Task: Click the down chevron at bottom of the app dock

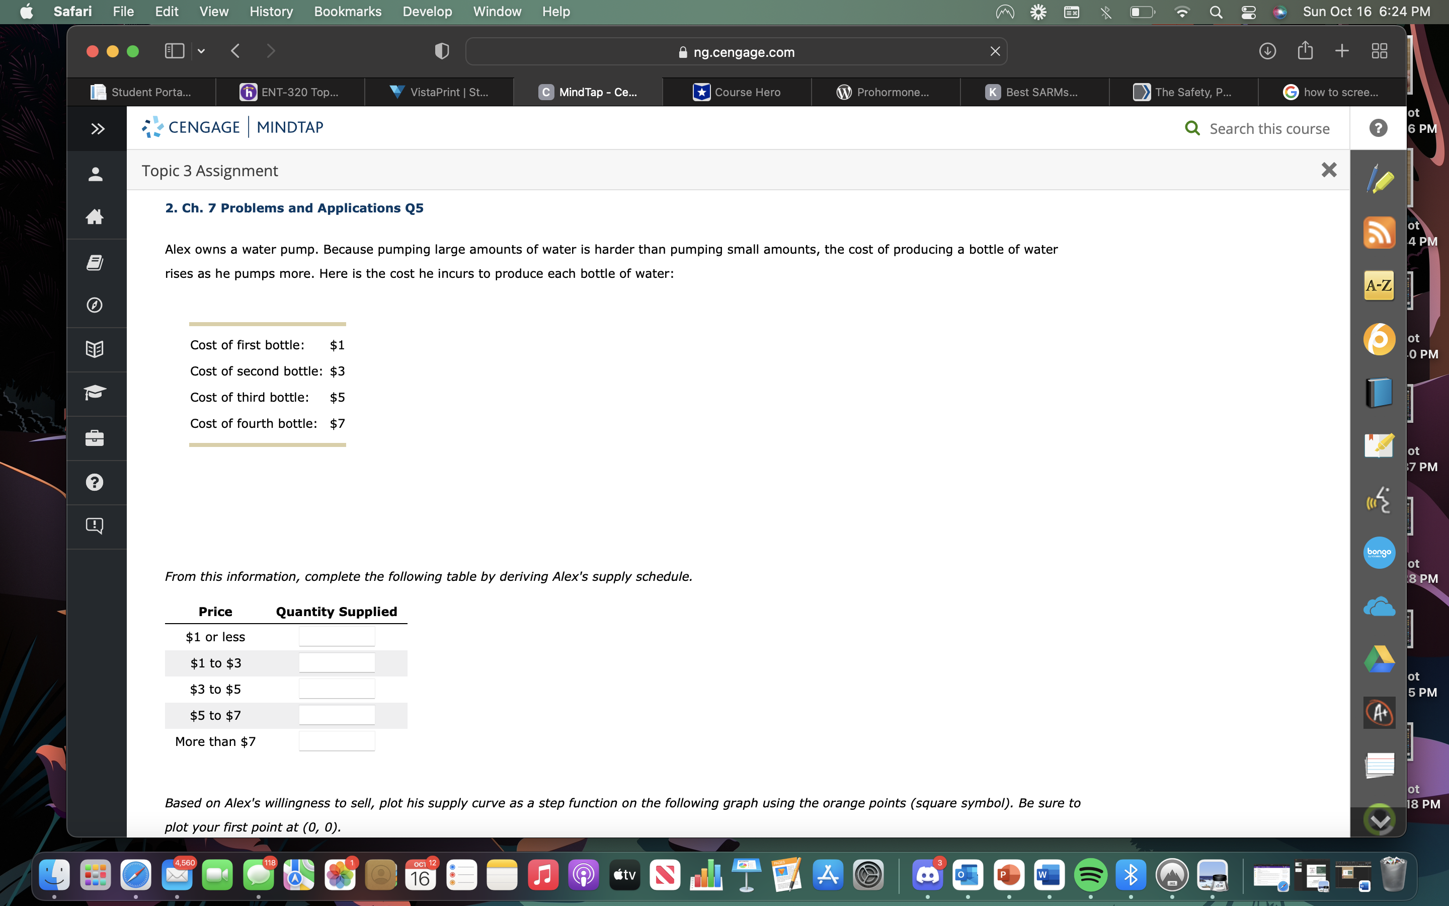Action: click(1379, 819)
